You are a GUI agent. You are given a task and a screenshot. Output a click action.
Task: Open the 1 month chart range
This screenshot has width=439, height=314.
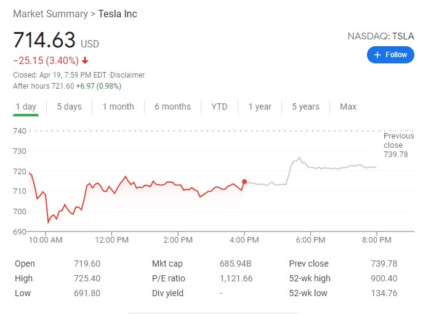pyautogui.click(x=118, y=107)
